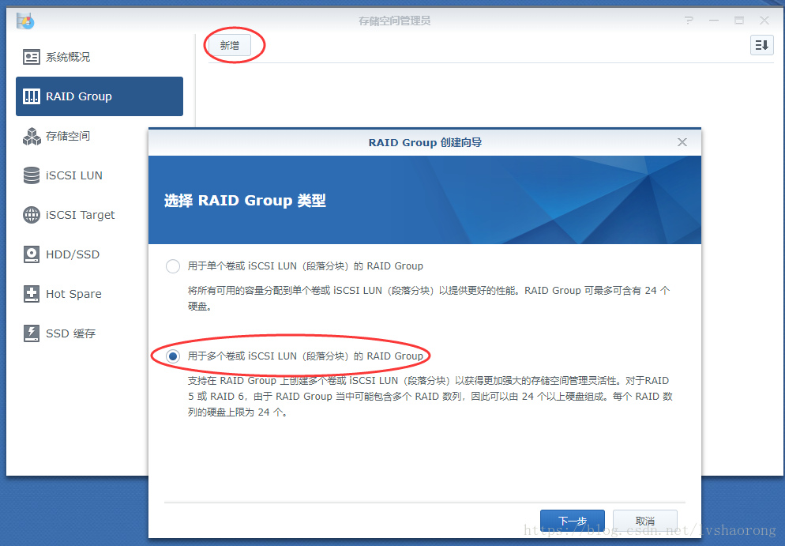Viewport: 785px width, 546px height.
Task: Click the dialog title RAID Group 创建向导
Action: 425,142
